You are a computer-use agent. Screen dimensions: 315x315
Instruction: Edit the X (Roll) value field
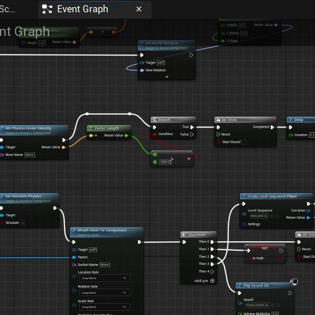(x=242, y=26)
